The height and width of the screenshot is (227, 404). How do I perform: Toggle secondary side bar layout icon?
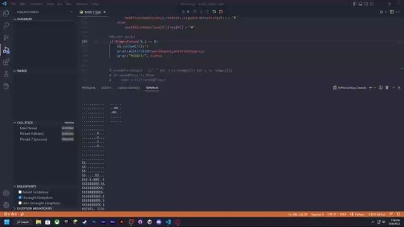(x=366, y=4)
